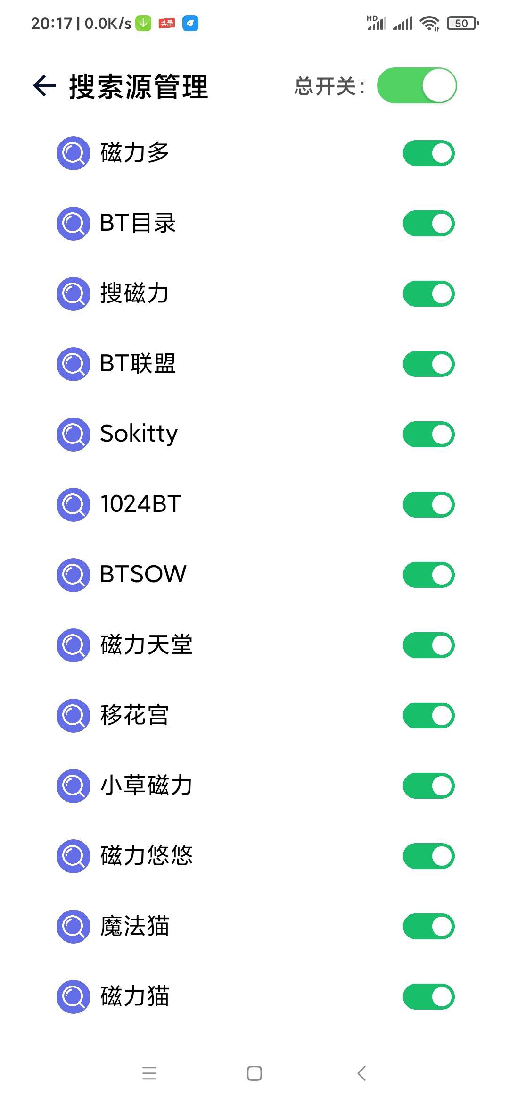Tap the 搜索源管理 page title
Viewport: 509px width, 1104px height.
[139, 87]
